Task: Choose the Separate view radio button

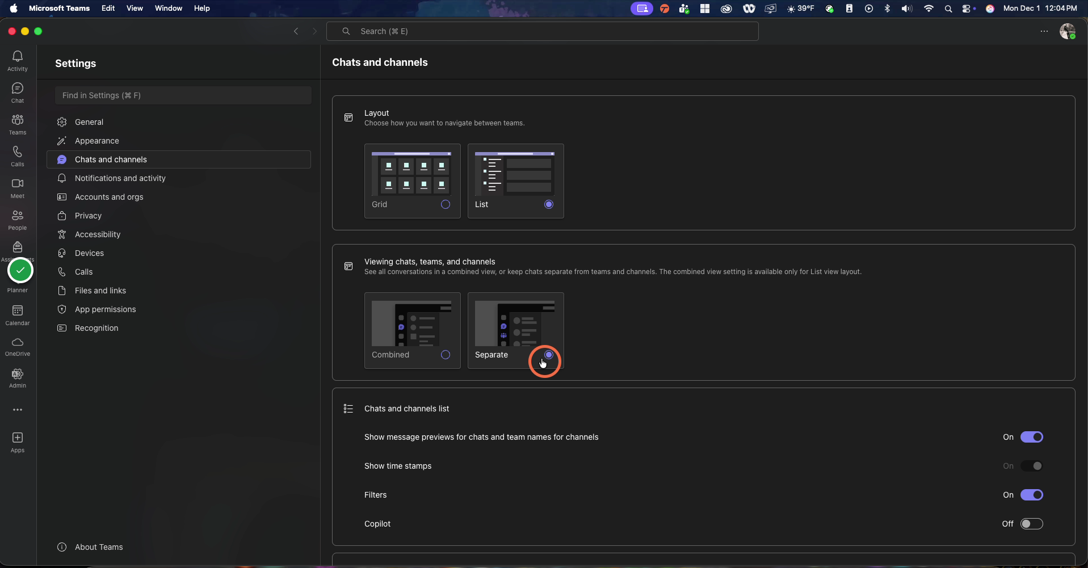Action: [549, 355]
